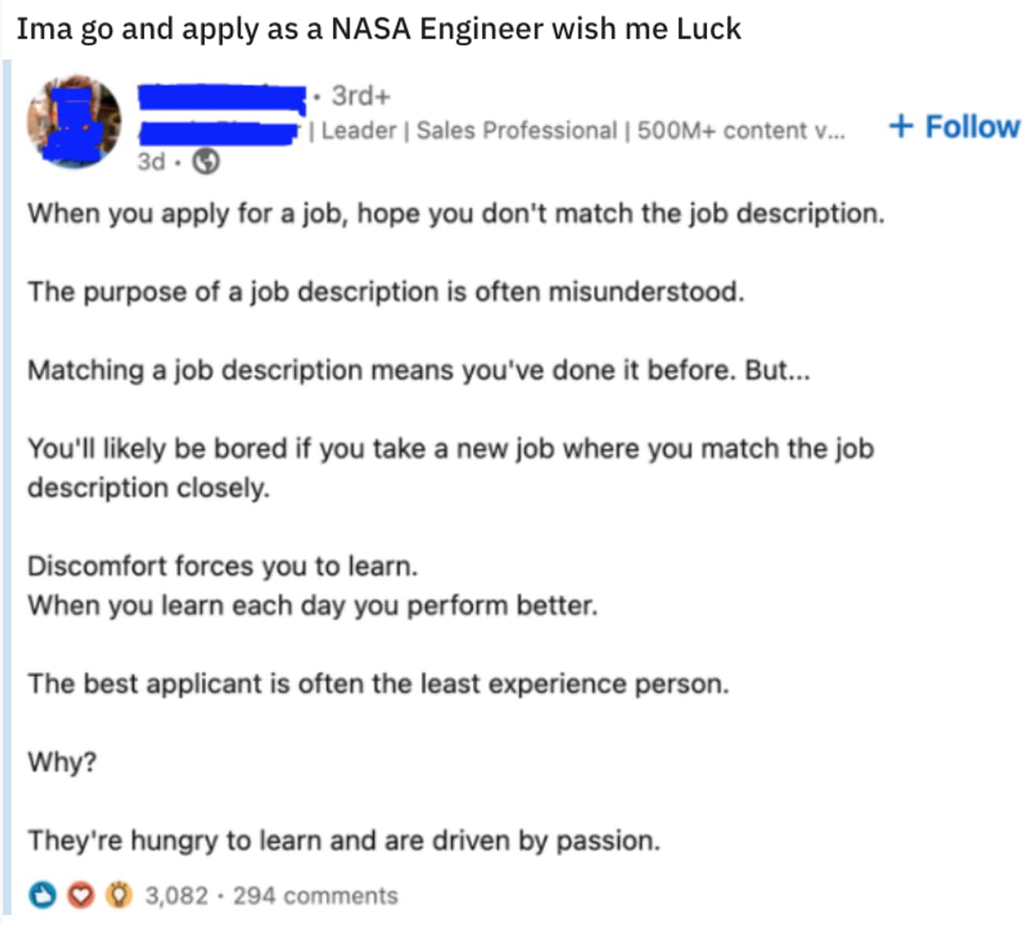Click the blue thumbs-up Like reaction icon
Viewport: 1025px width, 925px height.
point(43,895)
